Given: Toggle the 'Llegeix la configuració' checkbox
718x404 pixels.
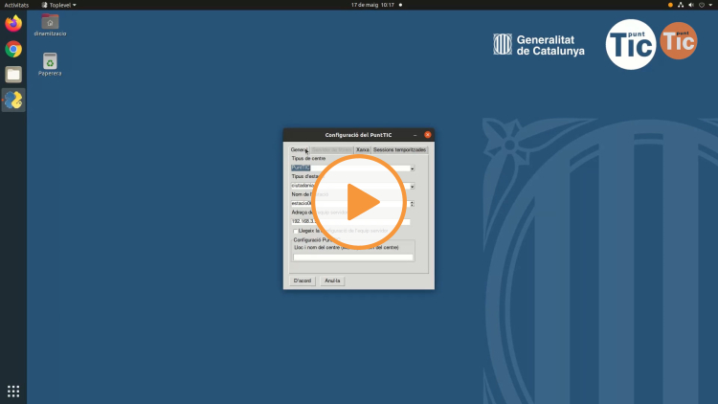Looking at the screenshot, I should coord(296,231).
